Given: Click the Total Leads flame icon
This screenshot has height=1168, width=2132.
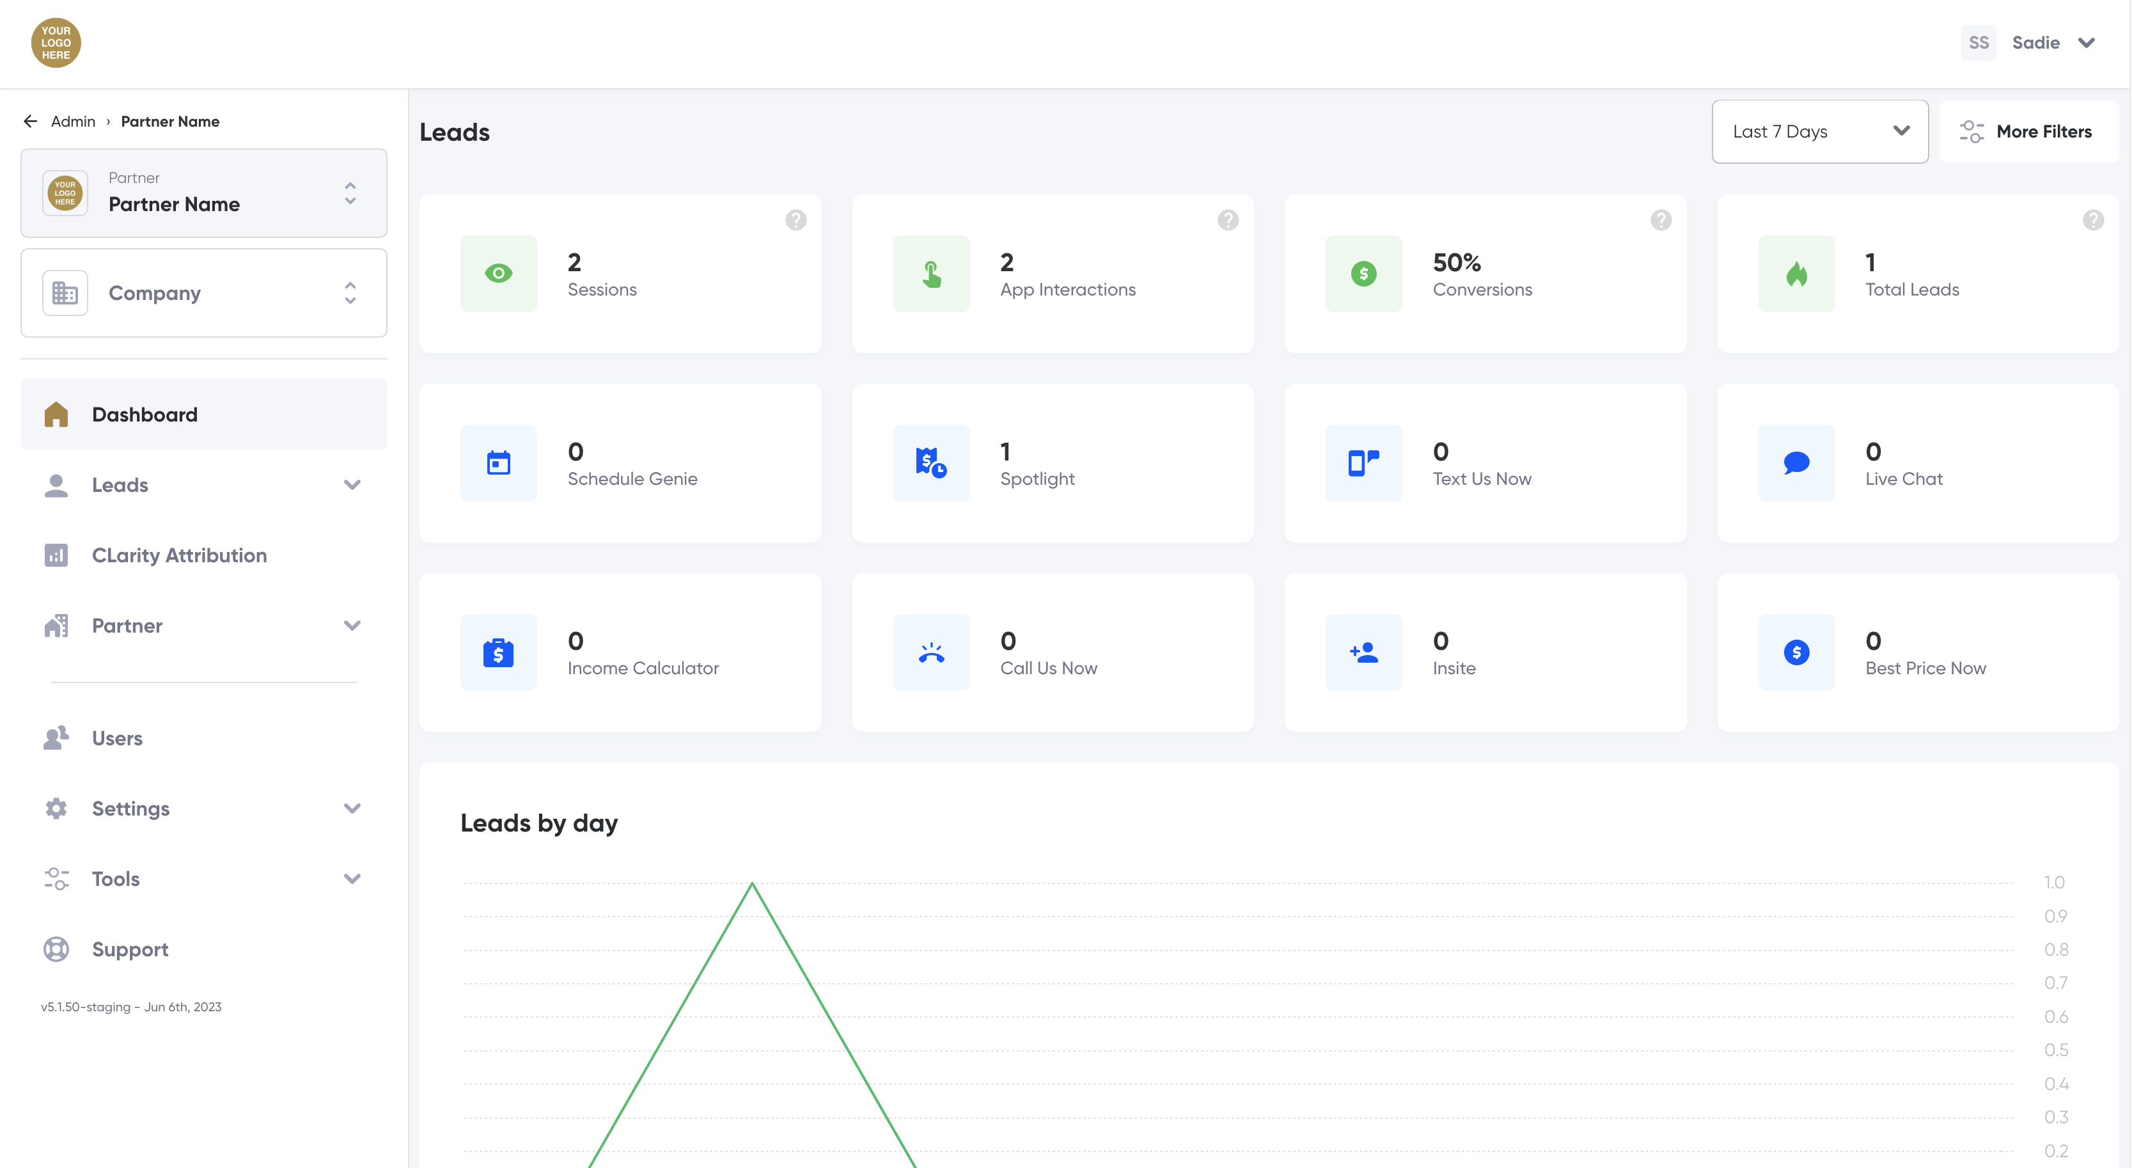Looking at the screenshot, I should coord(1796,273).
